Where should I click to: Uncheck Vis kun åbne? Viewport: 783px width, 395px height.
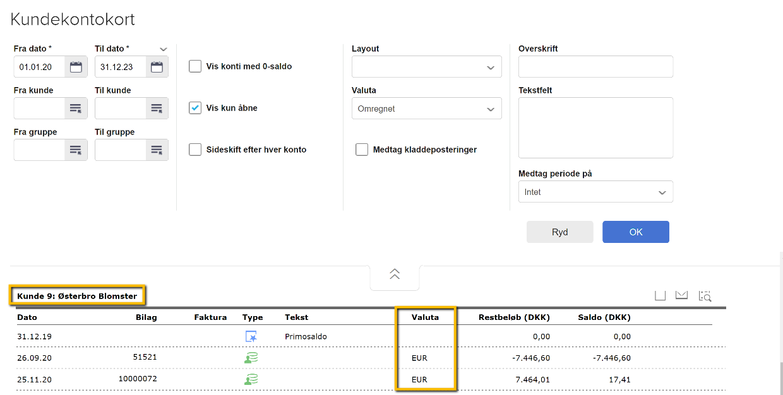point(195,108)
